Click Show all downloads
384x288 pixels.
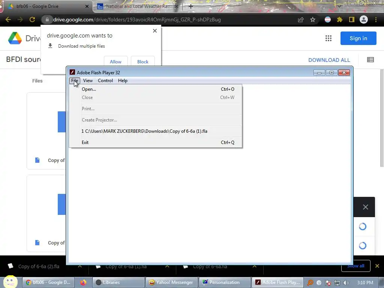355,266
